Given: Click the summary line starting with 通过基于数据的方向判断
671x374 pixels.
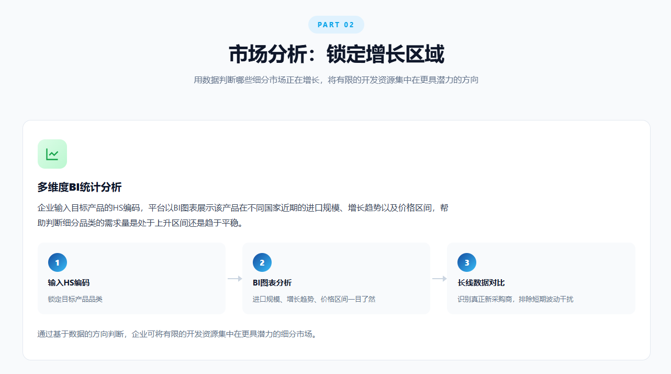Looking at the screenshot, I should point(177,334).
